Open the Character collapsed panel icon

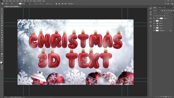[151, 12]
